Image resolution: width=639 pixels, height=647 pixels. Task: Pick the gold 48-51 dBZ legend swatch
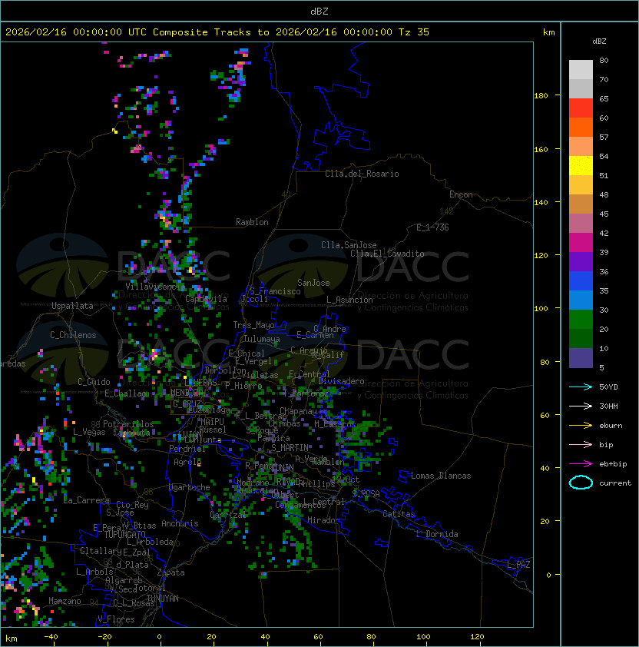581,185
